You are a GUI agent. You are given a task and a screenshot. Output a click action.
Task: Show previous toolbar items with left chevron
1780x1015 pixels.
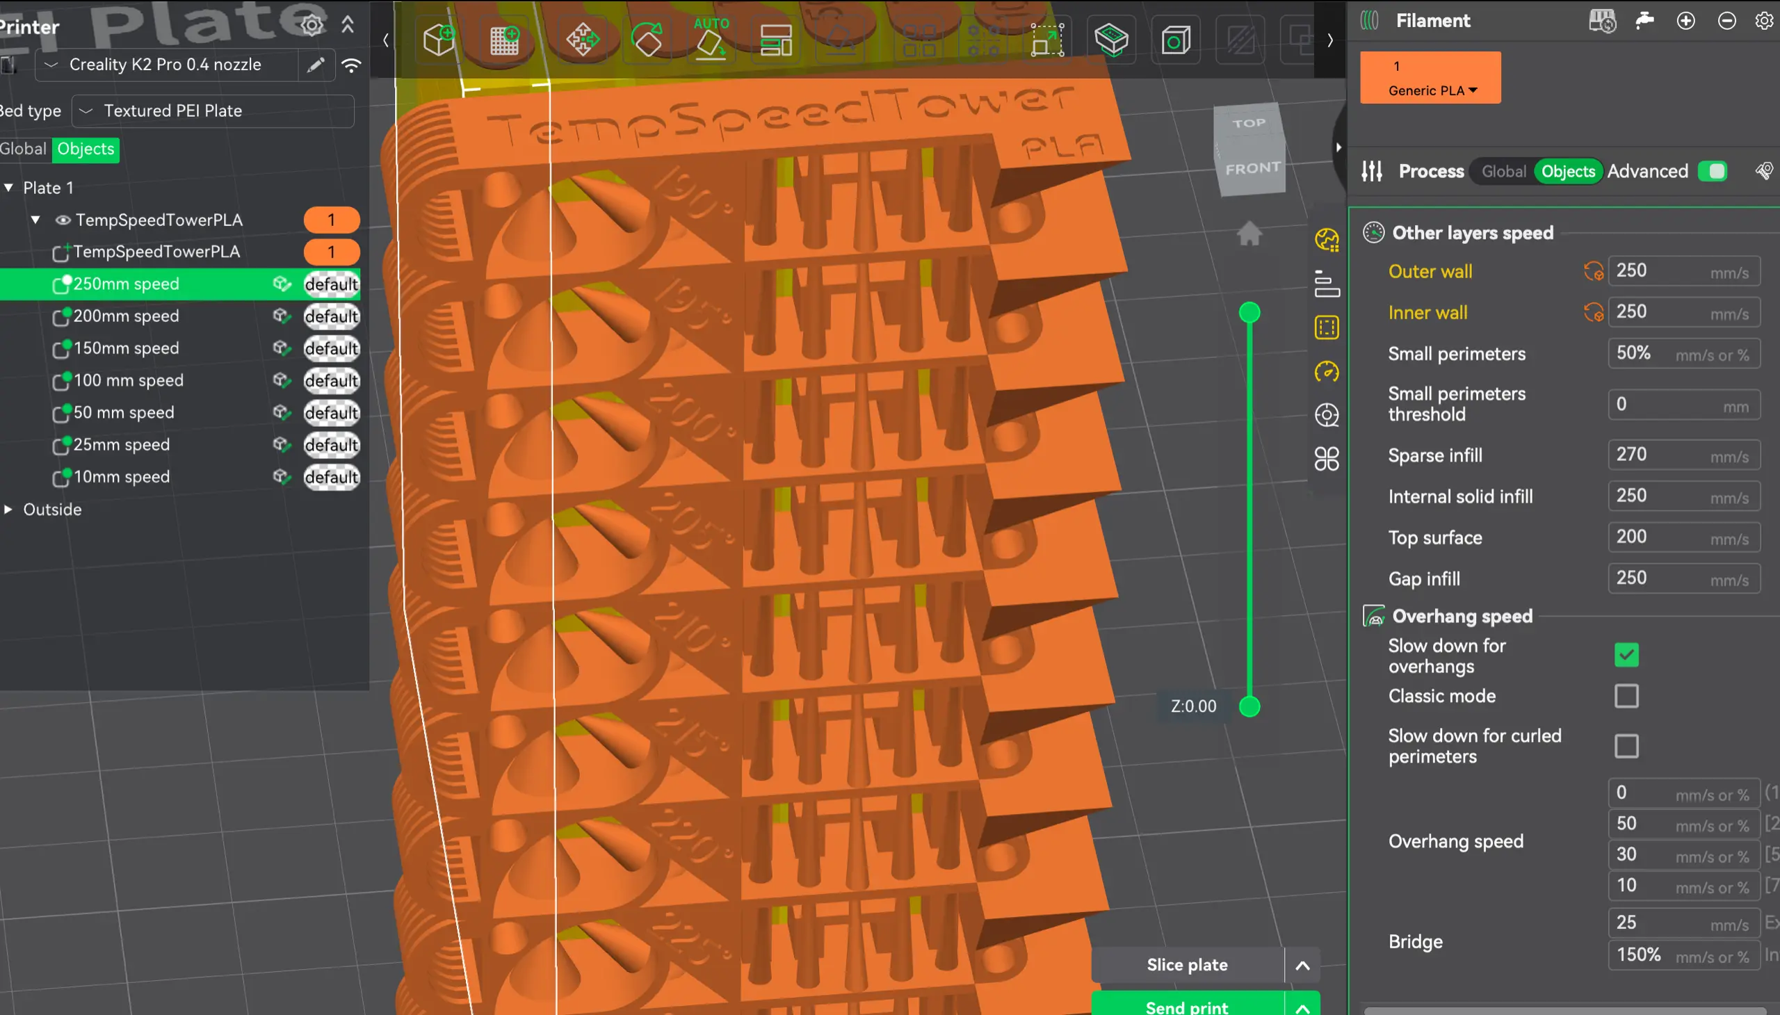(386, 40)
